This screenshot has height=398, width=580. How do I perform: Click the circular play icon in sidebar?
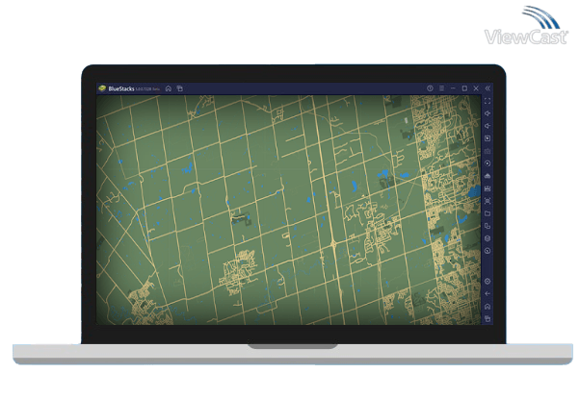[488, 163]
